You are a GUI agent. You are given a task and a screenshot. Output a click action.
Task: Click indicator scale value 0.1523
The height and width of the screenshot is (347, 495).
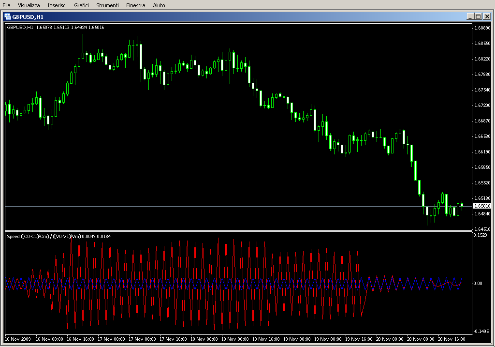[x=480, y=235]
